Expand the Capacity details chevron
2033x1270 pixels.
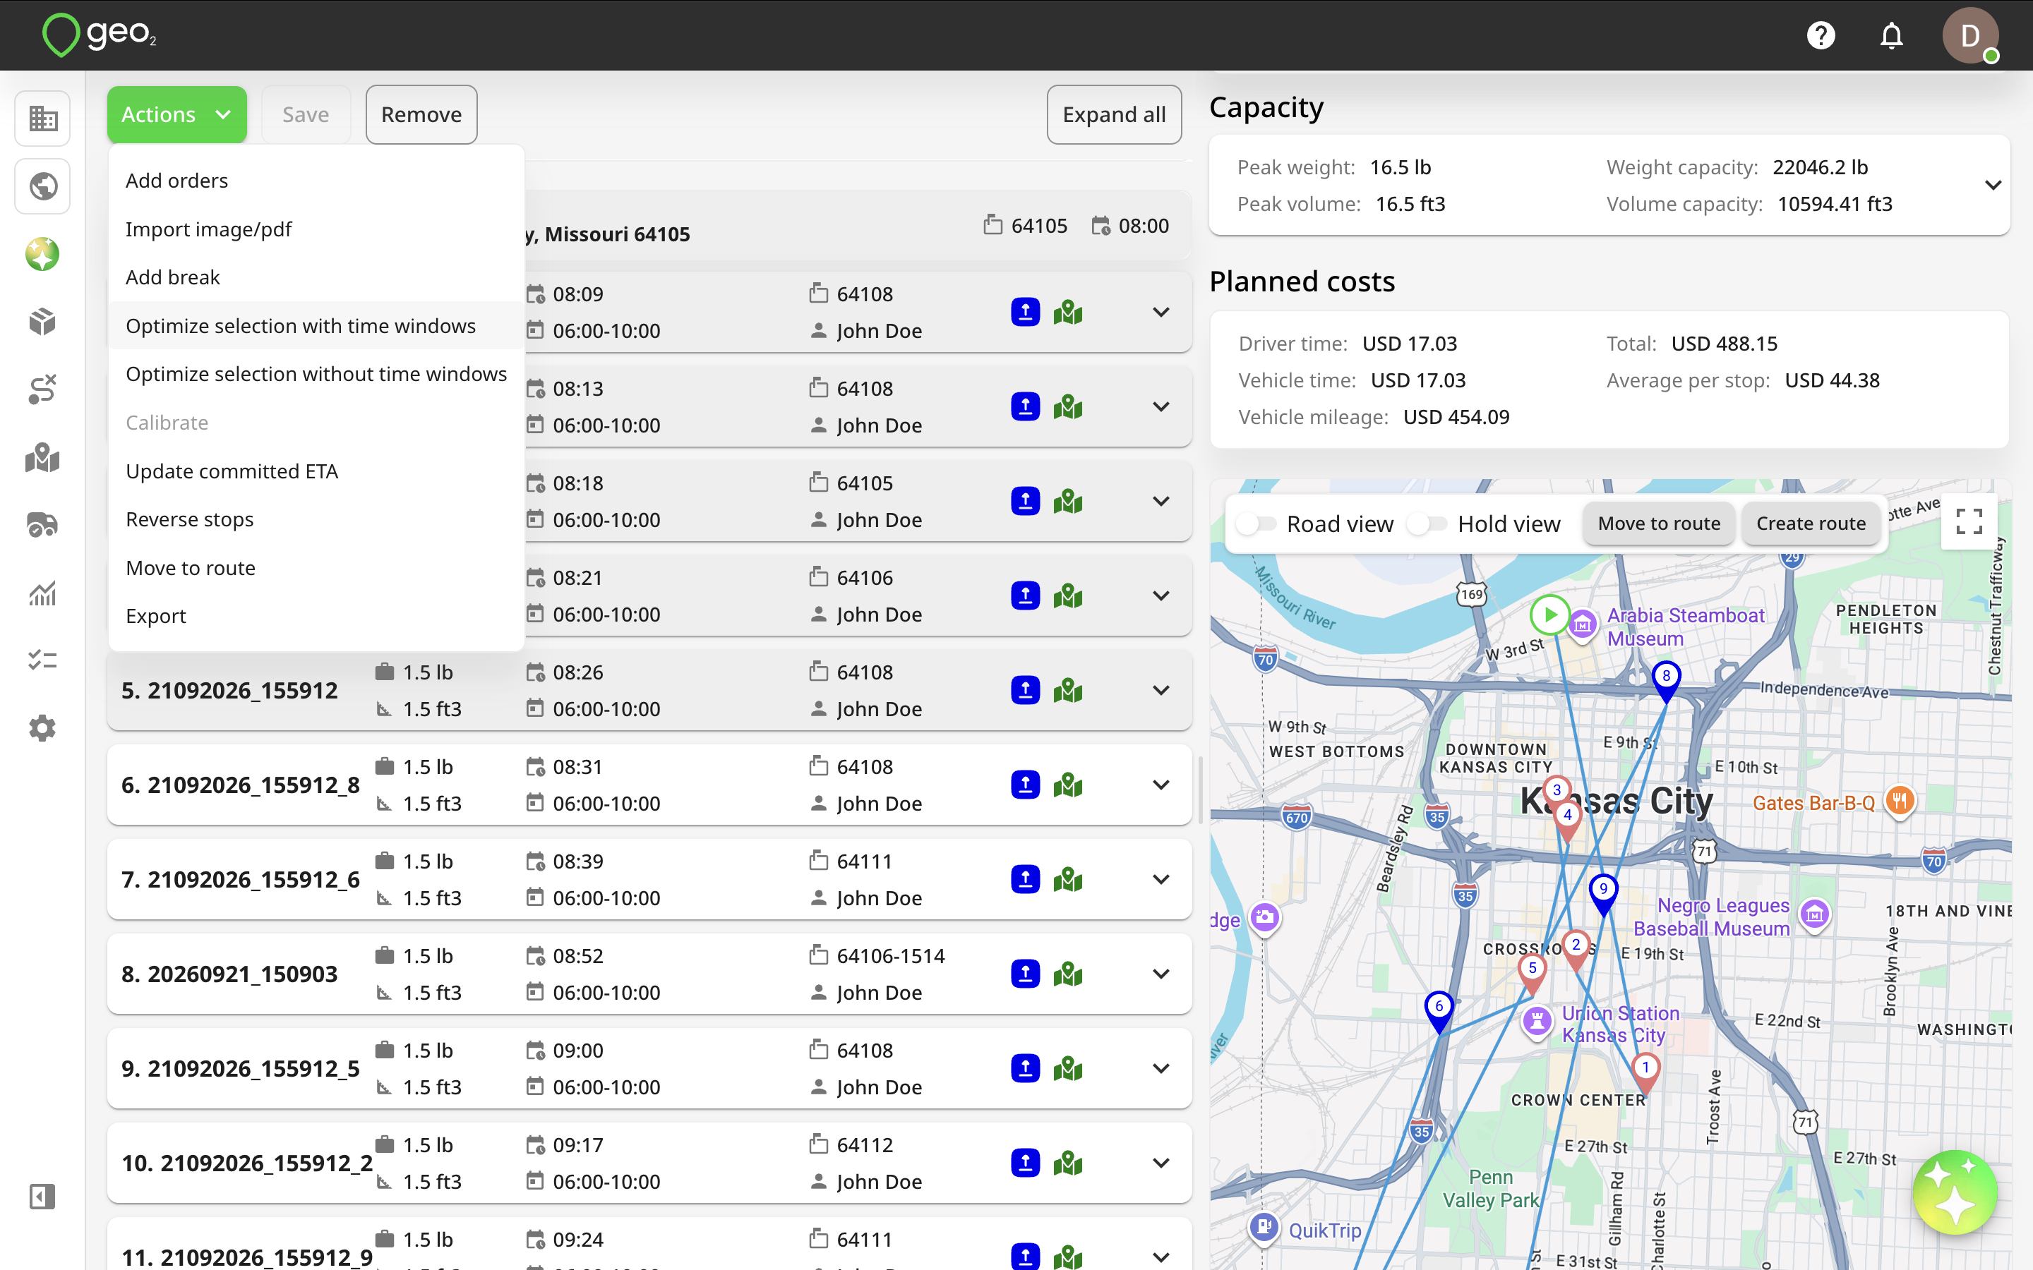[x=1993, y=185]
